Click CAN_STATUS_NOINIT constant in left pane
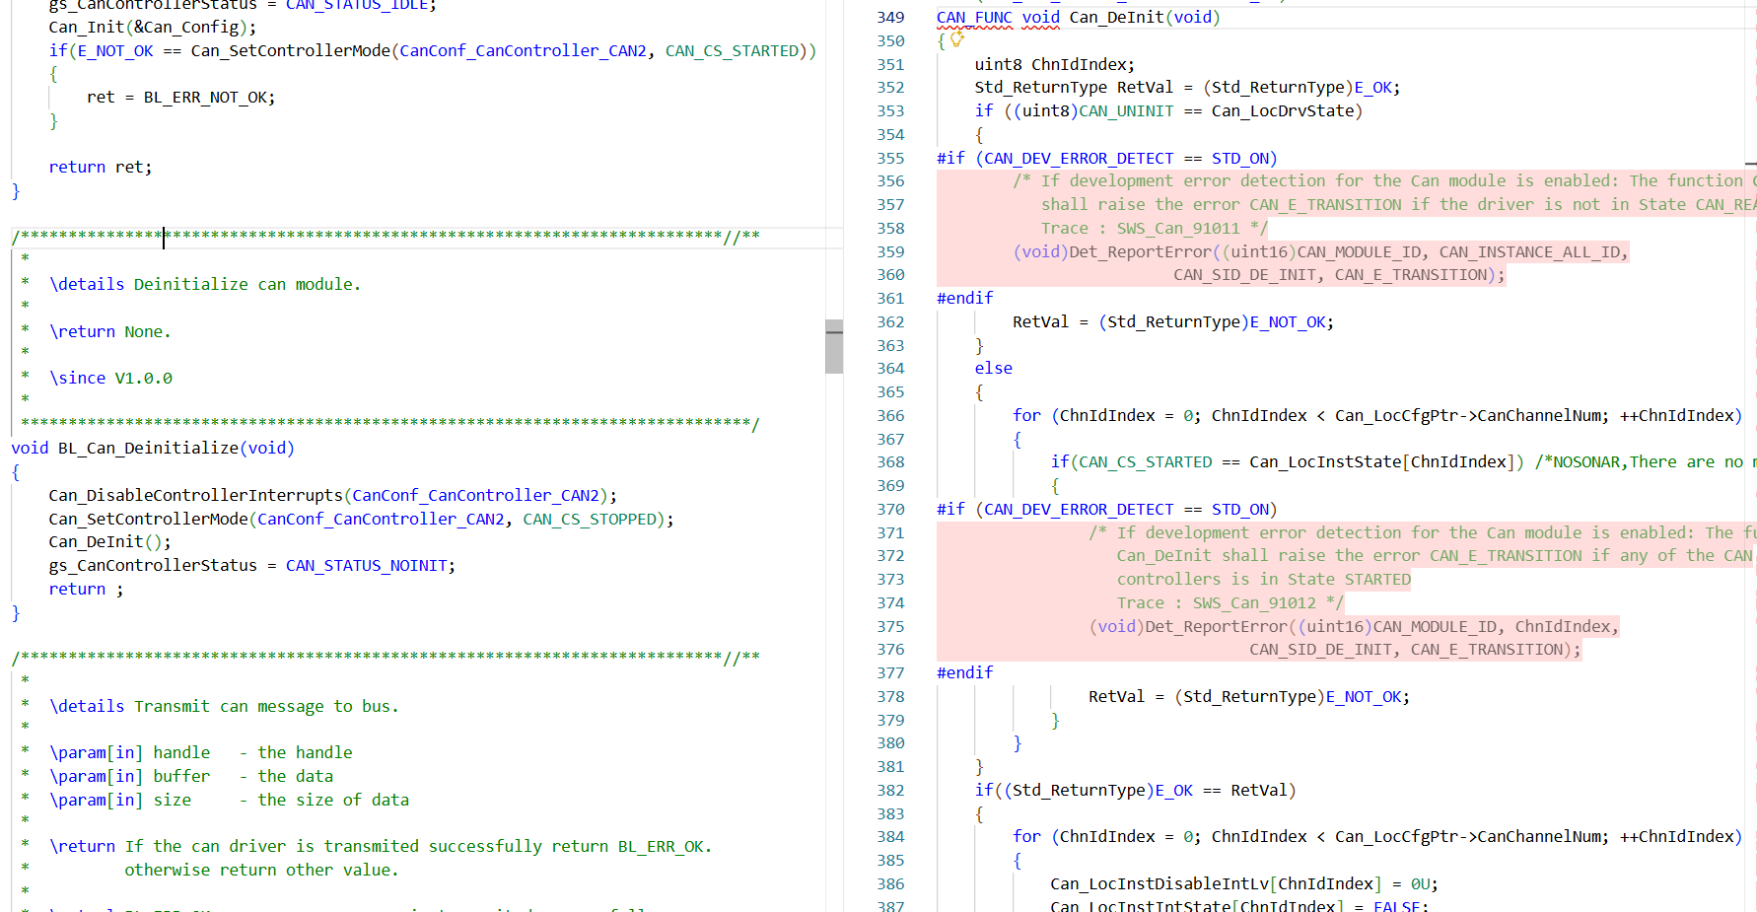 367,565
